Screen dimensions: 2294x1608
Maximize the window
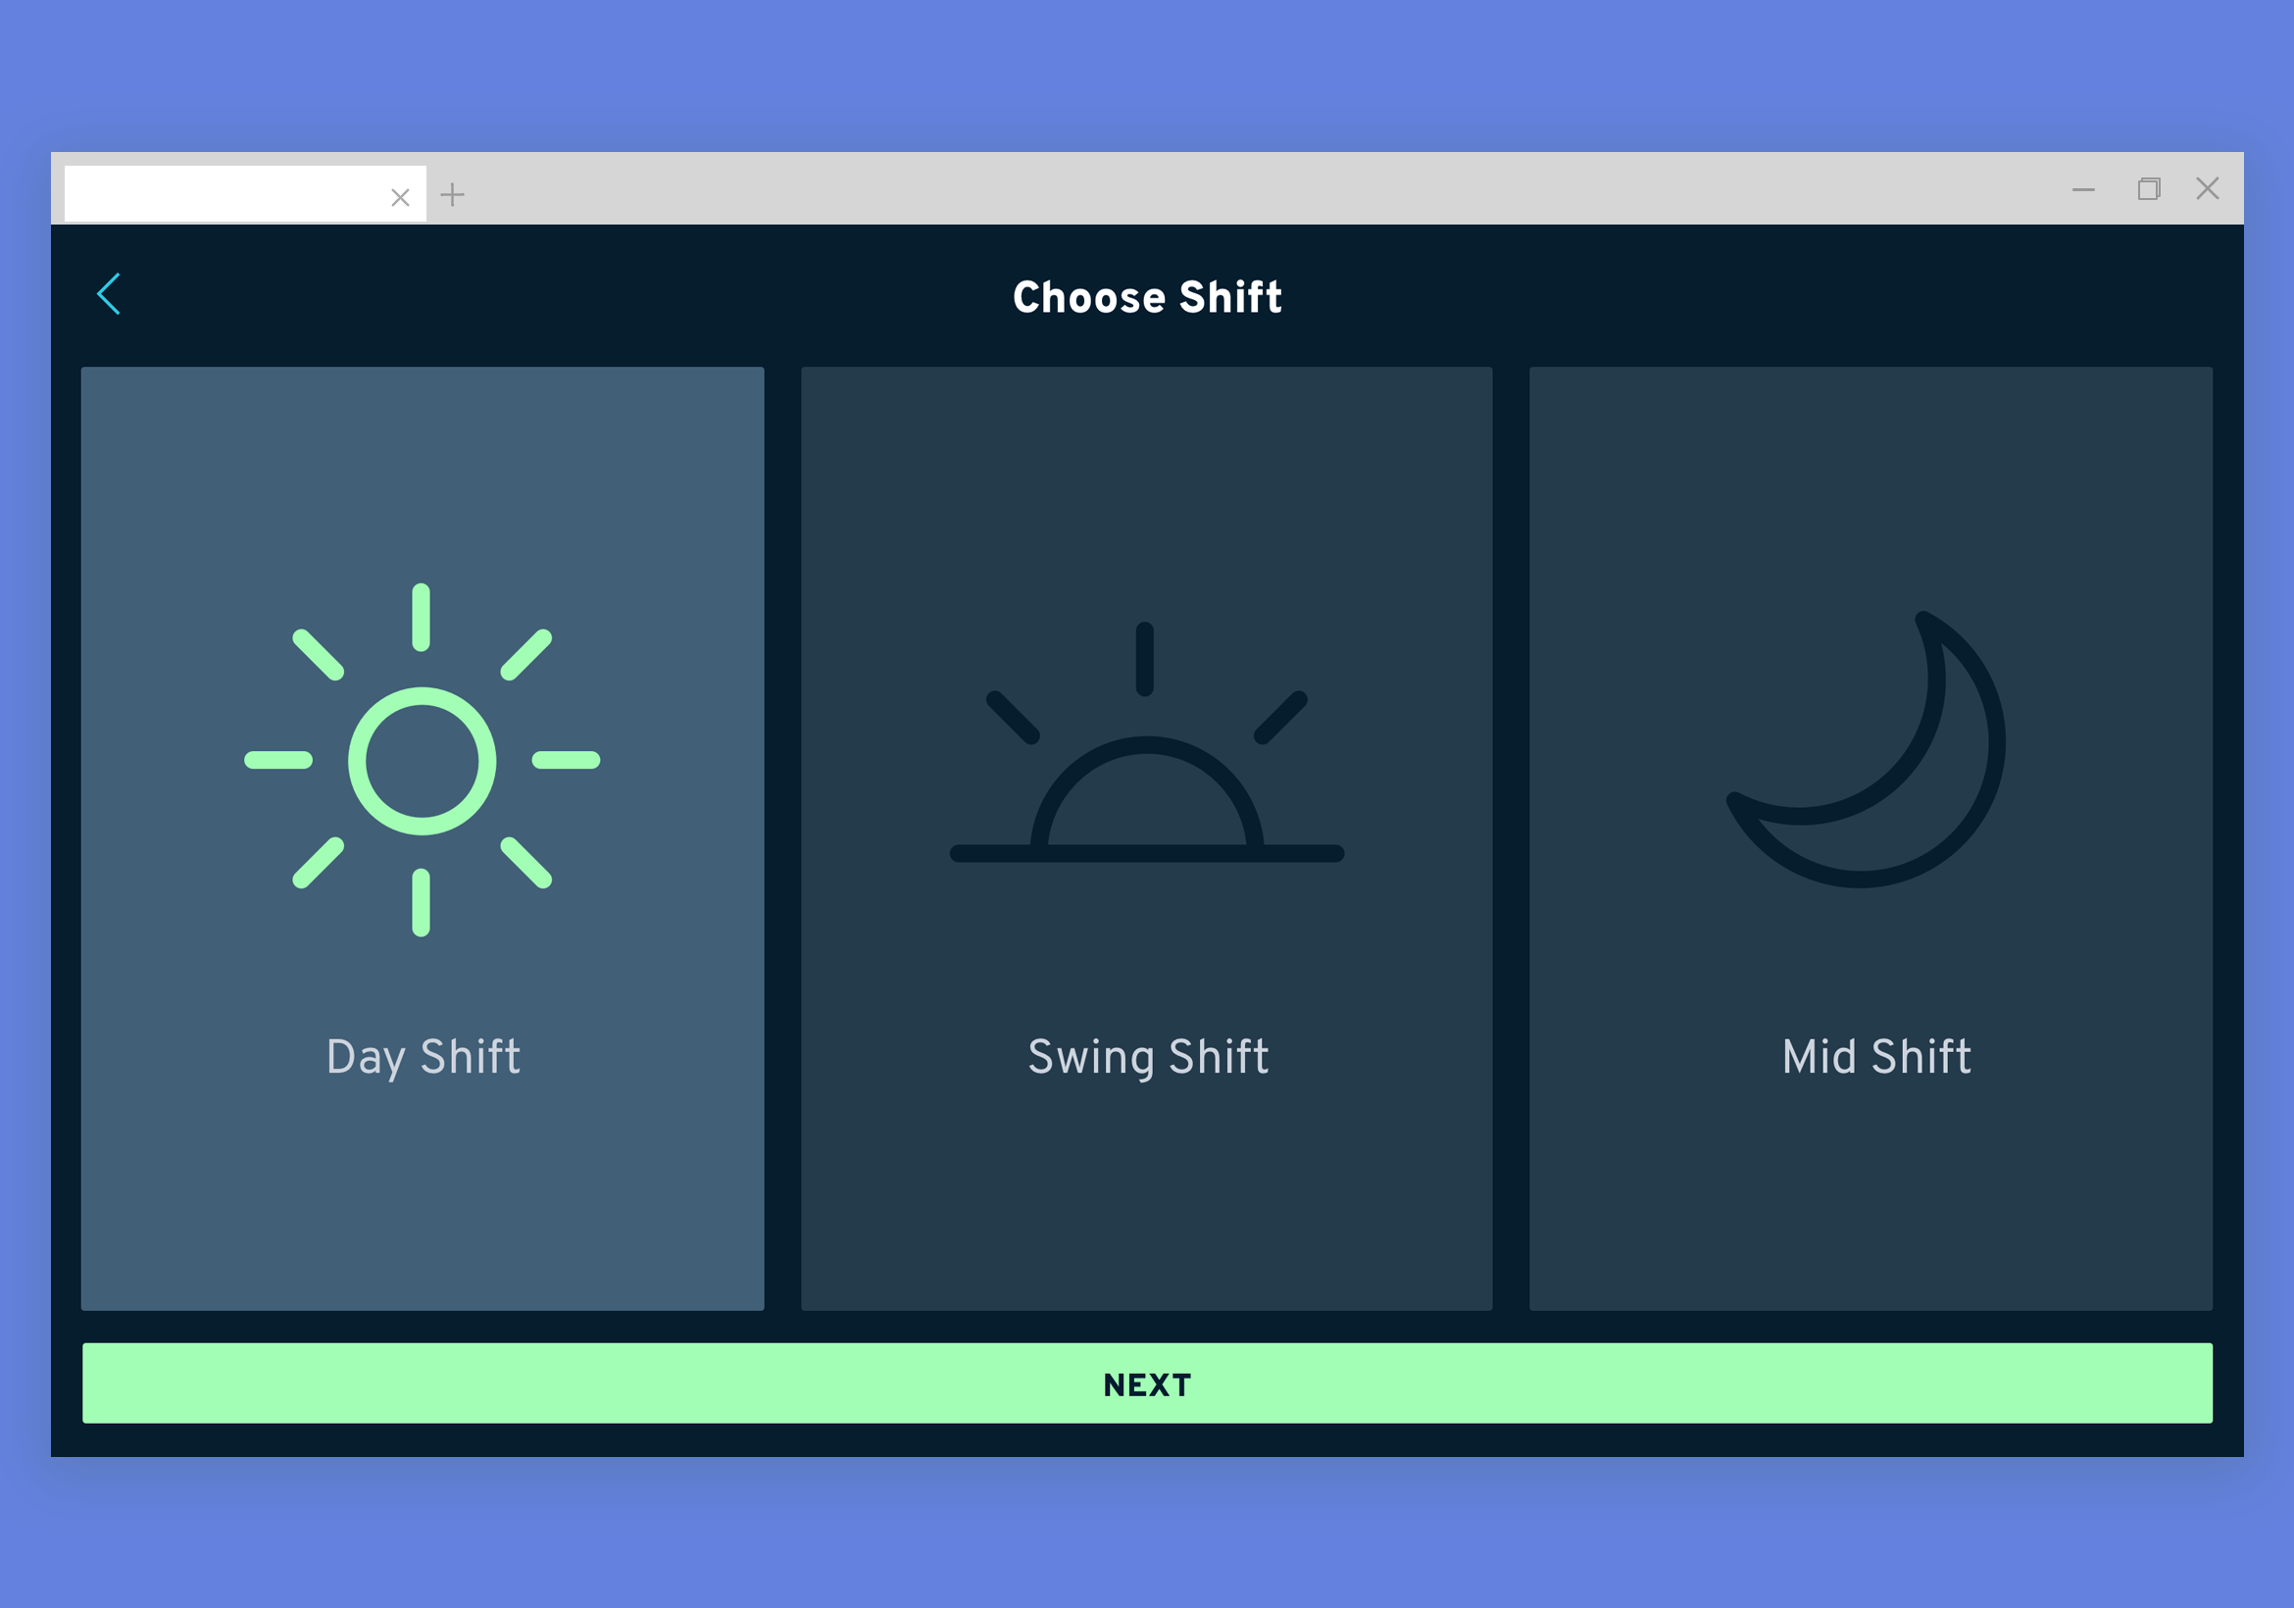[2148, 189]
